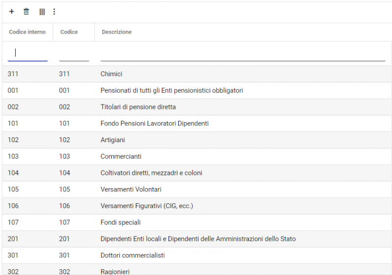This screenshot has height=275, width=392.
Task: Open the three-dot more options menu
Action: pyautogui.click(x=54, y=12)
